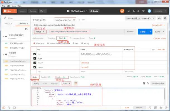Open the Examples dropdown

click(x=158, y=25)
